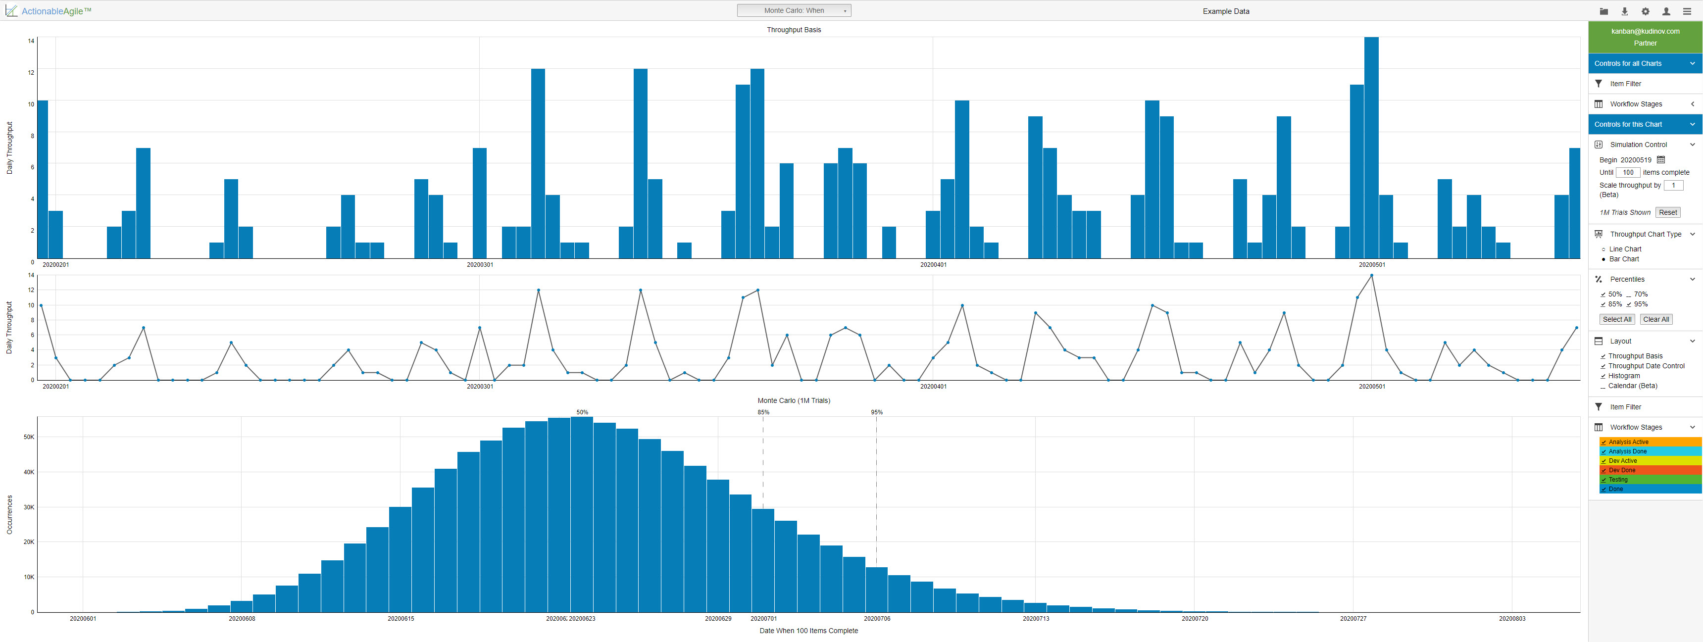This screenshot has height=642, width=1703.
Task: Click the 20200501 peak point on the line chart
Action: [x=1372, y=275]
